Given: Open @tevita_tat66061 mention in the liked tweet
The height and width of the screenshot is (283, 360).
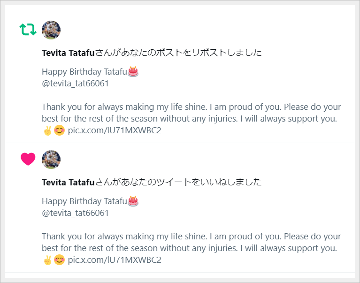Looking at the screenshot, I should [x=75, y=213].
